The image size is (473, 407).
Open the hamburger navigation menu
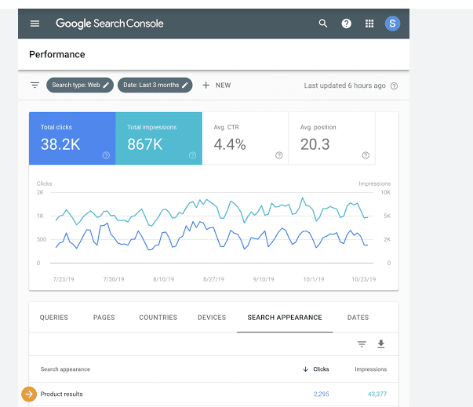click(x=35, y=24)
